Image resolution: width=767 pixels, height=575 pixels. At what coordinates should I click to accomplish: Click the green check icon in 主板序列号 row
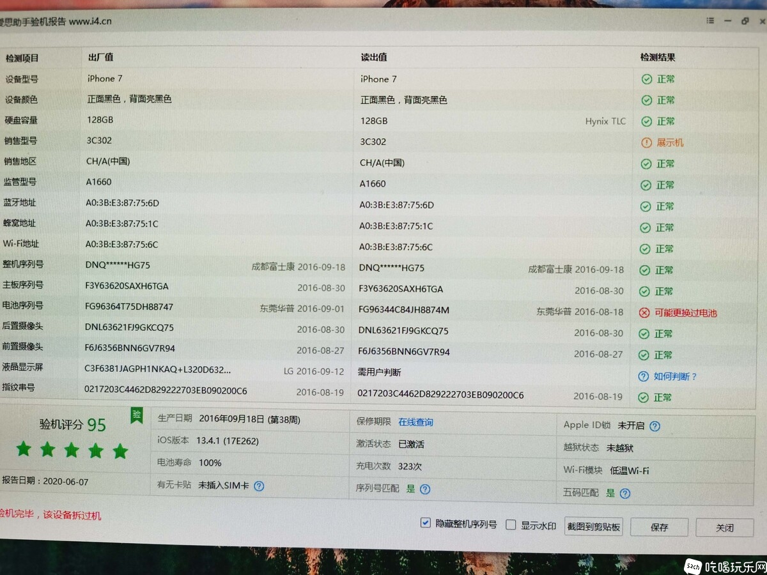[x=645, y=291]
